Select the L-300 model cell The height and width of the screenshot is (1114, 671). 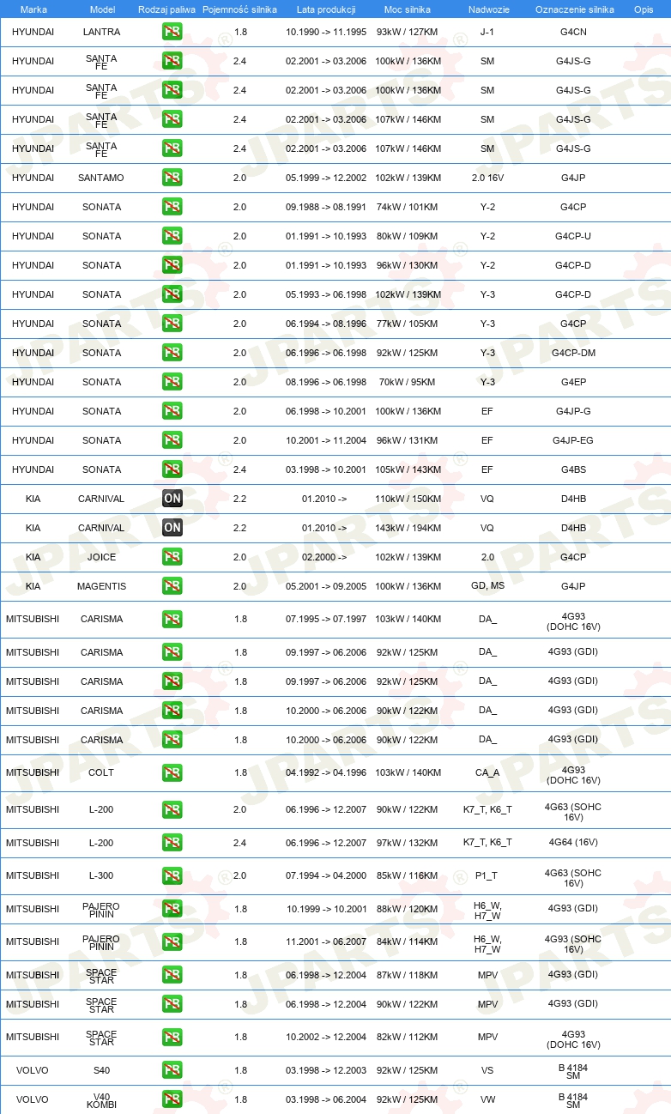coord(101,875)
